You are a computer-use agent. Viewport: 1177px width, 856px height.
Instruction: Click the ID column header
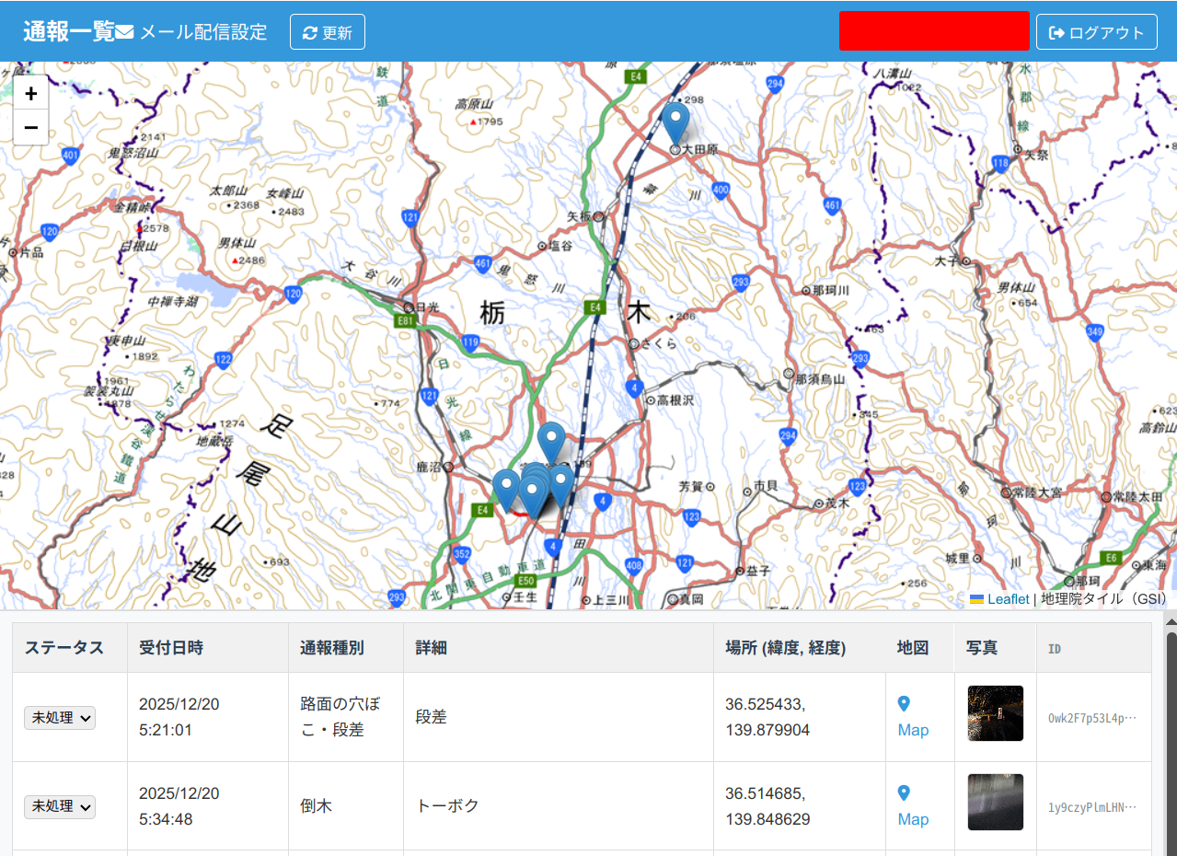pyautogui.click(x=1094, y=648)
